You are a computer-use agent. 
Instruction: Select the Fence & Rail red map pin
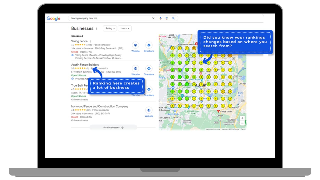(218, 111)
